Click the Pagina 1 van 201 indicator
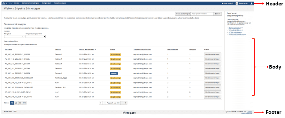The height and width of the screenshot is (118, 285). [113, 103]
